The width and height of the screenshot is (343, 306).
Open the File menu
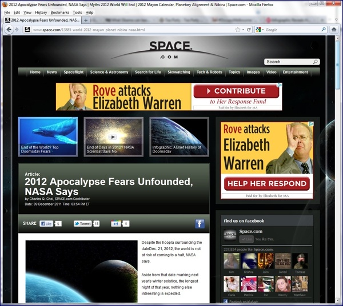(7, 13)
